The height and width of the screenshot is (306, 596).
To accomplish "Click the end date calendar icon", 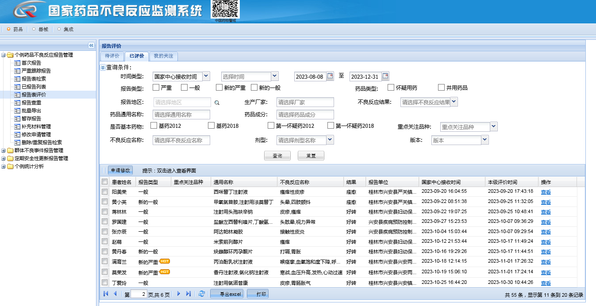I will 385,76.
